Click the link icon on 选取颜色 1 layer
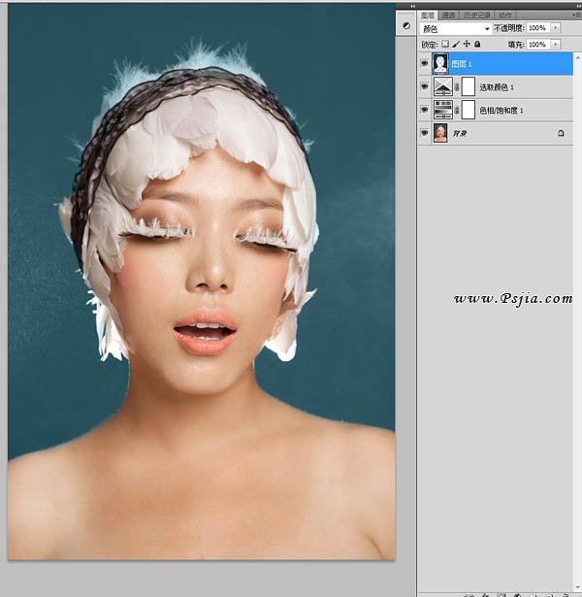Viewport: 582px width, 597px height. (457, 86)
